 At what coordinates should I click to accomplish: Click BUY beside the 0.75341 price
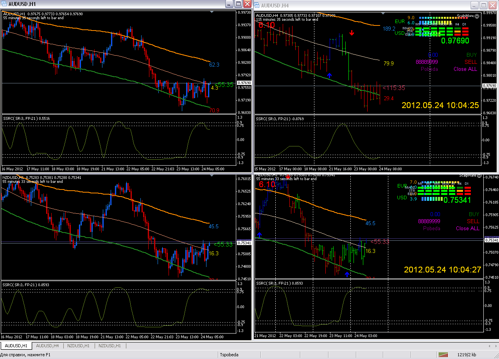[474, 214]
